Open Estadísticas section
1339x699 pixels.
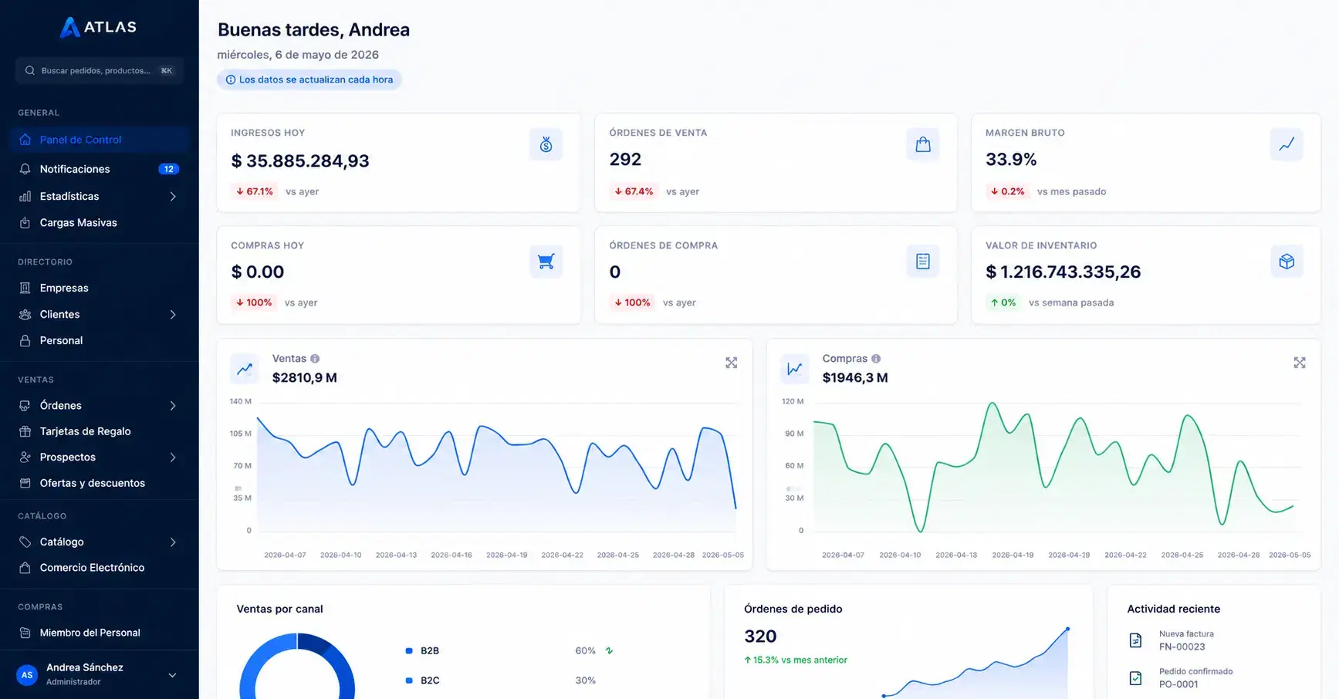pyautogui.click(x=100, y=196)
